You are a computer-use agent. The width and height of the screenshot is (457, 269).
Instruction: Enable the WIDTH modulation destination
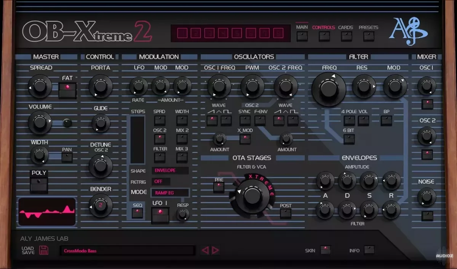pyautogui.click(x=182, y=121)
